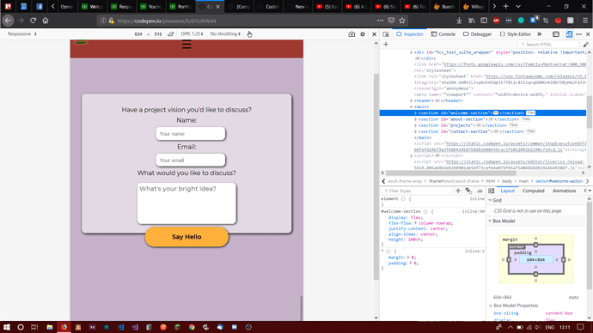Go to the browser home page
The width and height of the screenshot is (593, 333).
46,21
